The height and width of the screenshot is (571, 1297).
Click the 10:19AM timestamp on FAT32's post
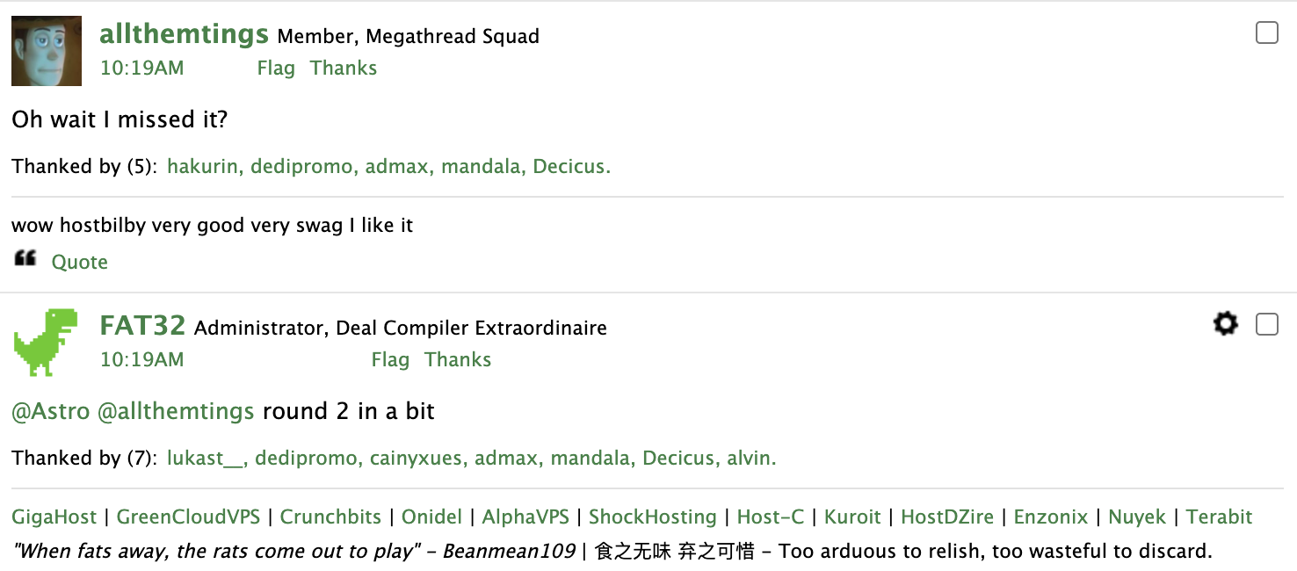click(141, 359)
